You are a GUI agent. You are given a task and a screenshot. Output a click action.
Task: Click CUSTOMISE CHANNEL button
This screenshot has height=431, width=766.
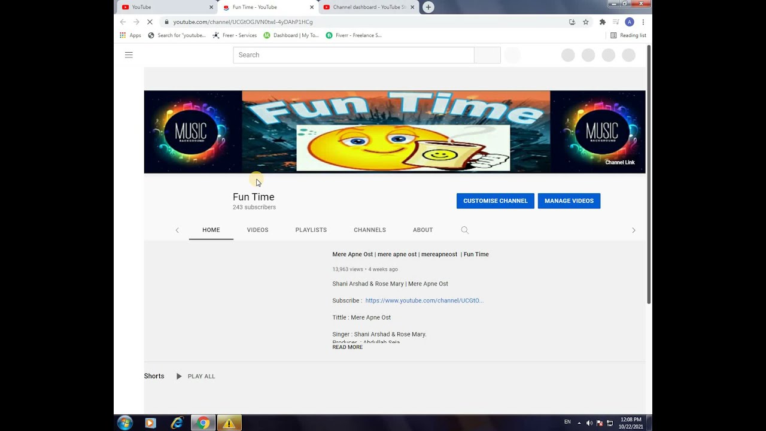[x=496, y=201]
